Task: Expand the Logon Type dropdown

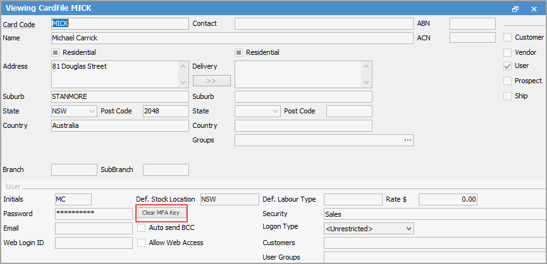Action: 409,228
